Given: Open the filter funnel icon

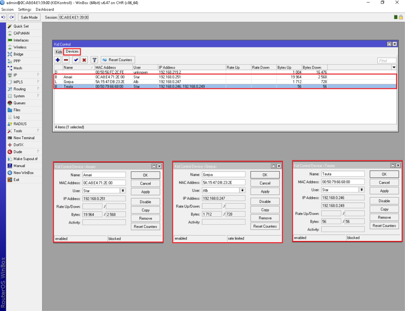Looking at the screenshot, I should [x=94, y=60].
